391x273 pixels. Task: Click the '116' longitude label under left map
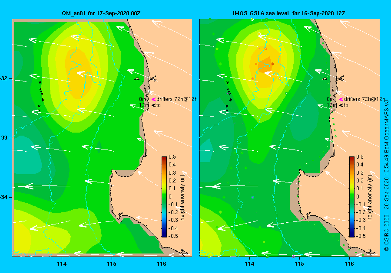[162, 264]
